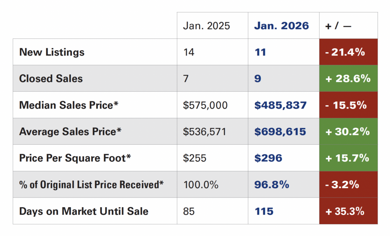Select Days on Market Until Sale label
The width and height of the screenshot is (390, 236).
pyautogui.click(x=84, y=211)
